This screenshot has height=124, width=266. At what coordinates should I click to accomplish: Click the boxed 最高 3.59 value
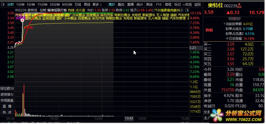(230, 75)
